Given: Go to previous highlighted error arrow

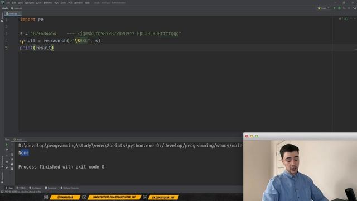Looking at the screenshot, I should 351,18.
